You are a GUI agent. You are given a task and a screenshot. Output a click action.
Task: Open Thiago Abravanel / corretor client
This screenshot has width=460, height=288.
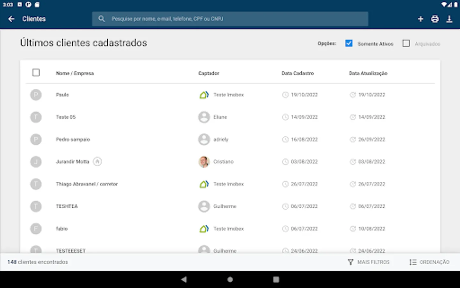click(x=87, y=184)
